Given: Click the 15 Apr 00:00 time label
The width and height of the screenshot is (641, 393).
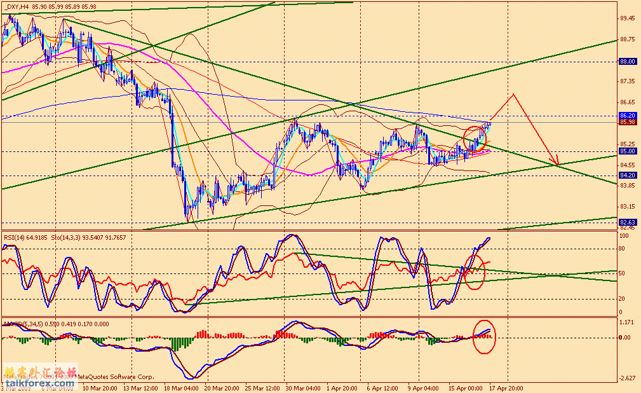Looking at the screenshot, I should (x=465, y=388).
